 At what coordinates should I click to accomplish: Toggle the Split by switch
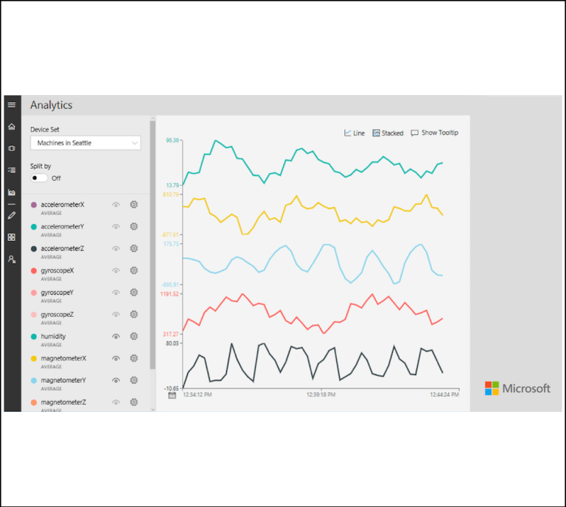tap(39, 178)
